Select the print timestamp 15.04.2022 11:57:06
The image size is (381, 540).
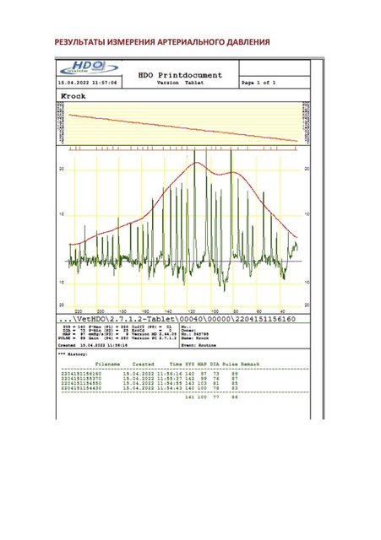point(87,83)
